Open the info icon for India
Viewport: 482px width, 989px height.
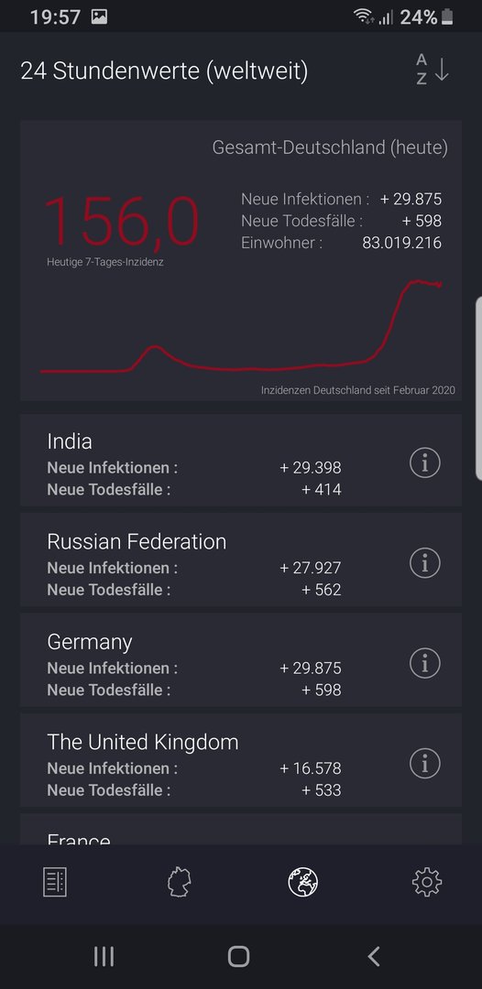click(x=424, y=463)
